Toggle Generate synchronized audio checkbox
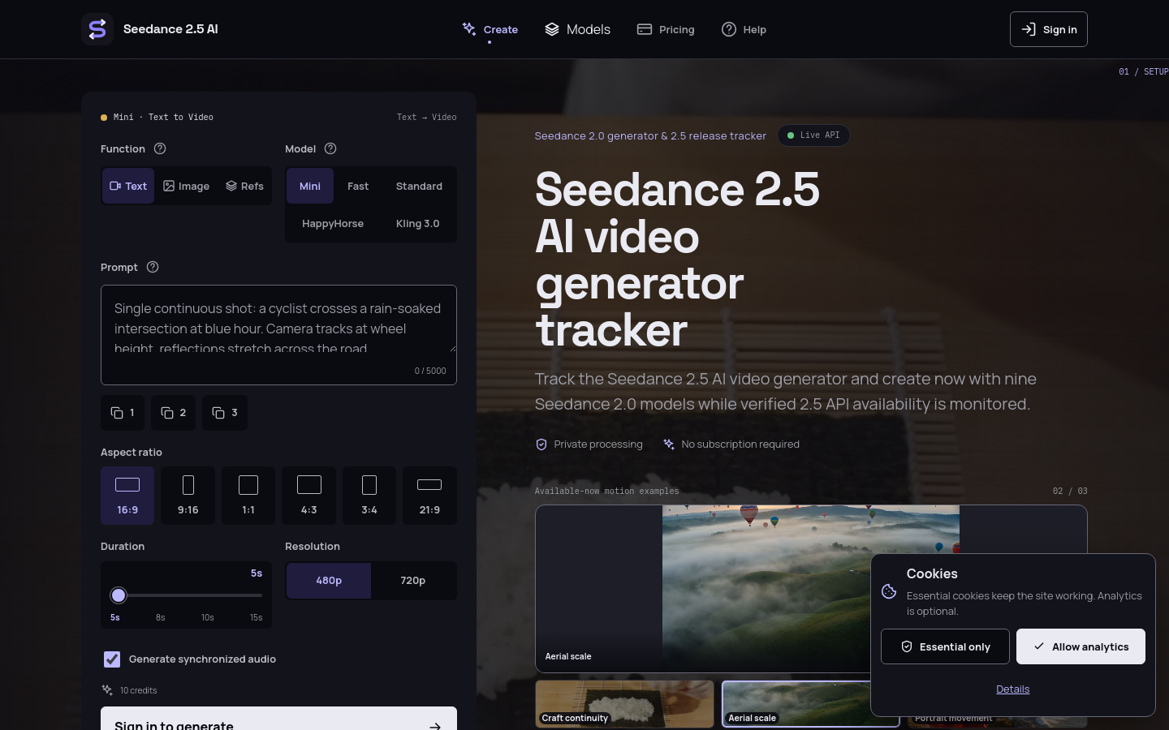The image size is (1169, 730). click(112, 659)
